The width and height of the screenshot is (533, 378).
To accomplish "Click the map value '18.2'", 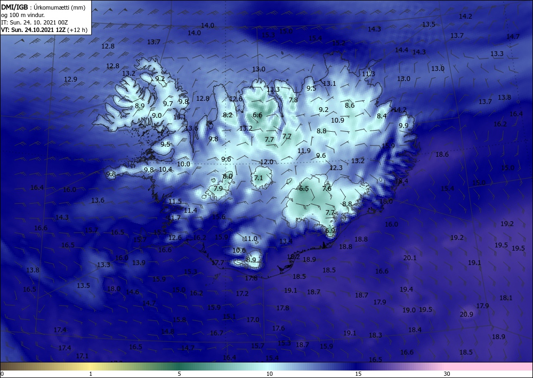I will click(293, 256).
